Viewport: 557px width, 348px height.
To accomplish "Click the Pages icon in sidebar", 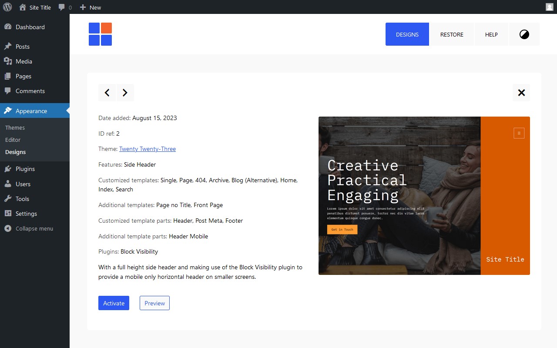I will (8, 76).
